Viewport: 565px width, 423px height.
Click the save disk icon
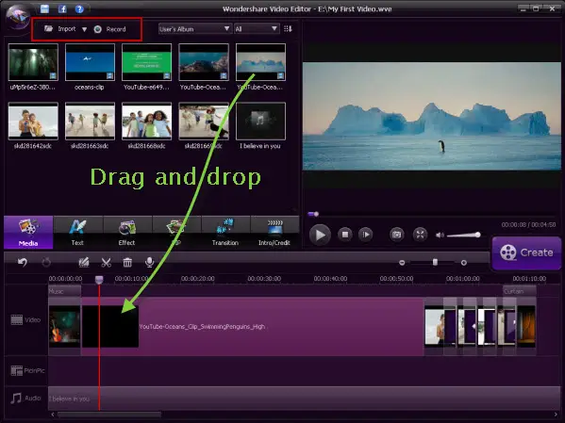(x=44, y=9)
